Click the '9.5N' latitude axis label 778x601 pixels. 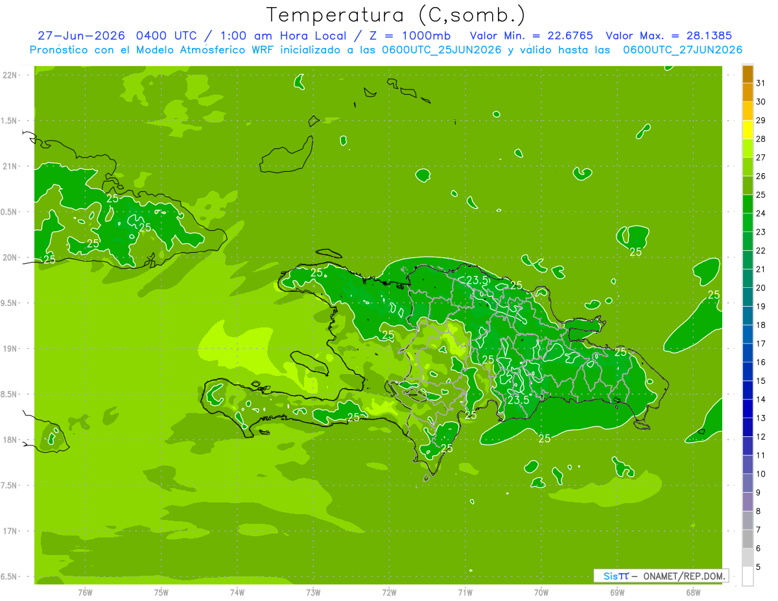10,303
